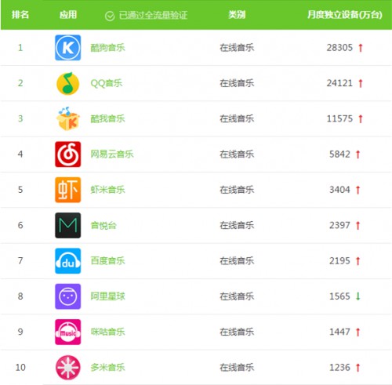
Task: Click the 类别 column header
Action: point(237,15)
